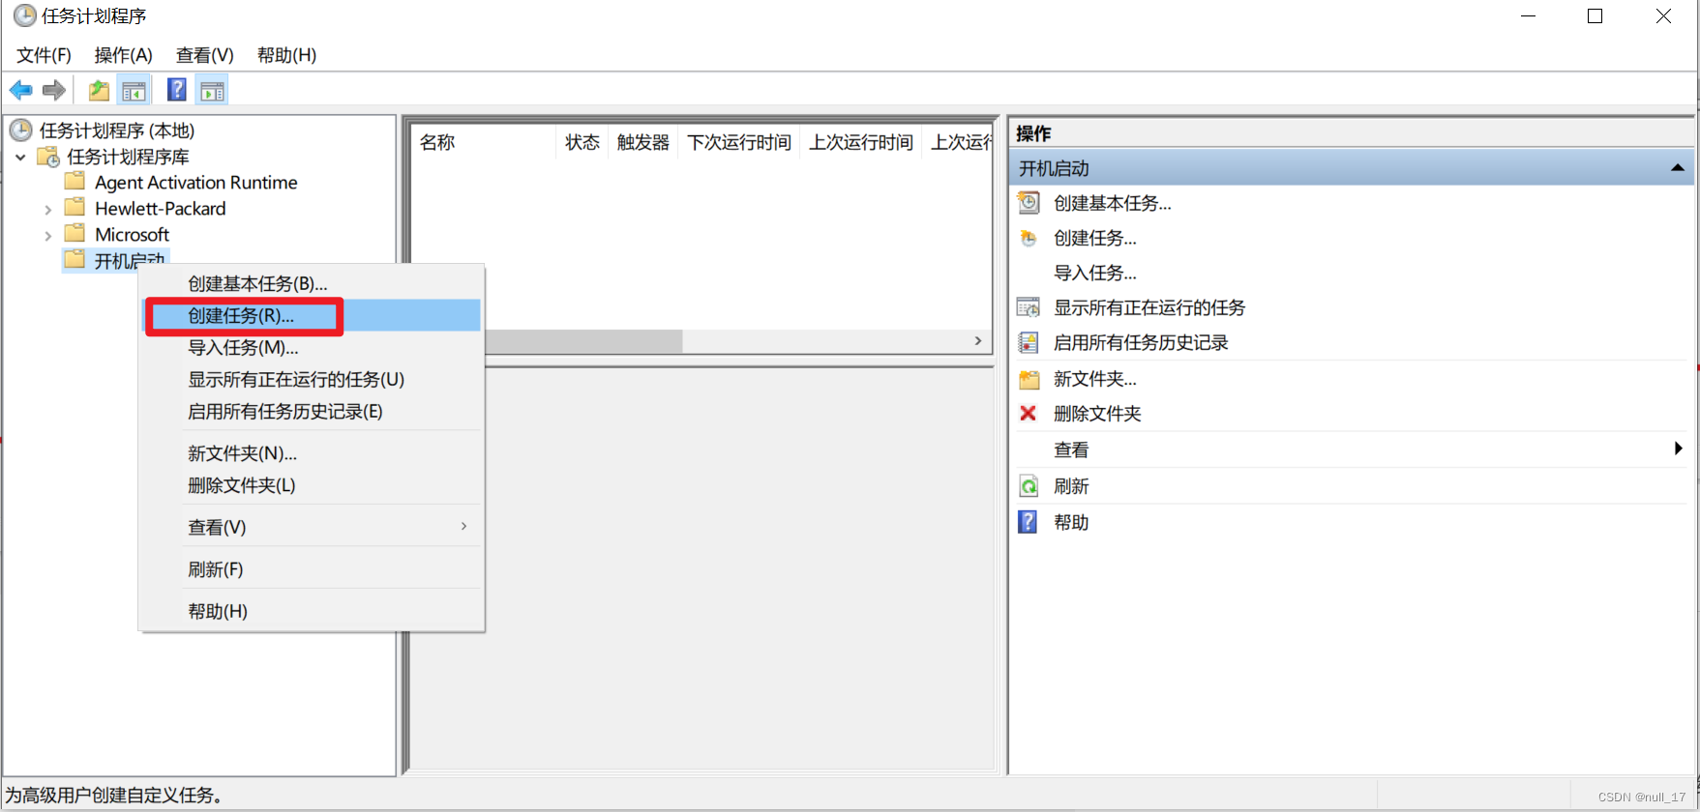The image size is (1700, 812).
Task: Click 导入任务... in Actions pane
Action: [1095, 273]
